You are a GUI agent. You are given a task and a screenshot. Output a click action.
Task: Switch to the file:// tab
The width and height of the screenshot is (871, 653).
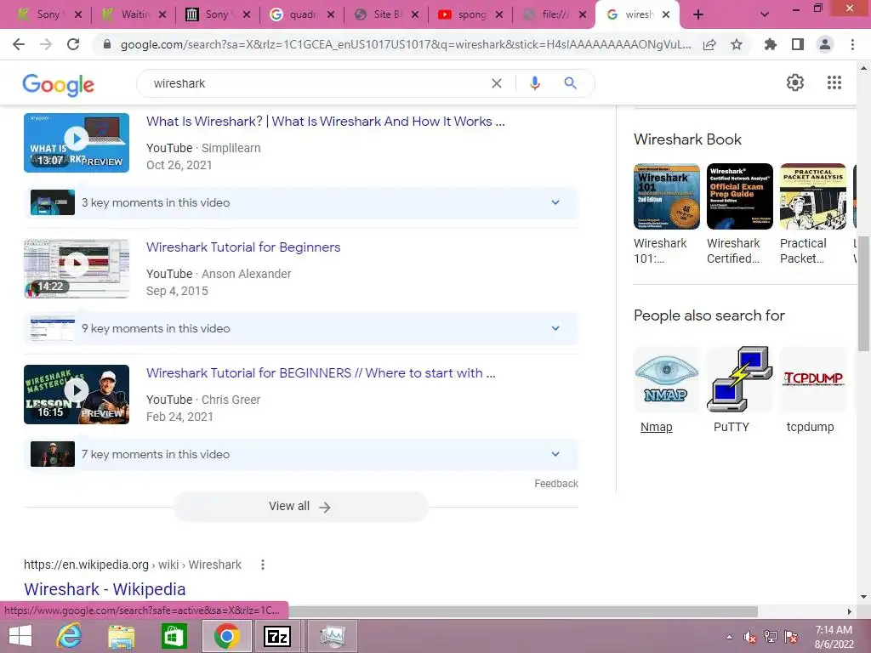point(553,14)
